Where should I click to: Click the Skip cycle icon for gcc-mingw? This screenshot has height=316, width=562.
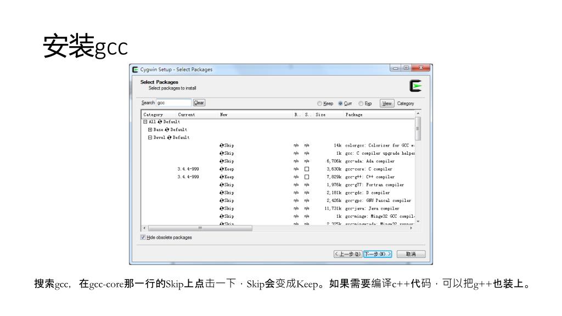point(222,216)
